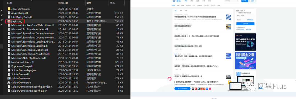Select the juejin.png file icon

[9, 21]
